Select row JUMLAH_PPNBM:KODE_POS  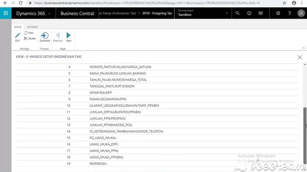pos(157,125)
